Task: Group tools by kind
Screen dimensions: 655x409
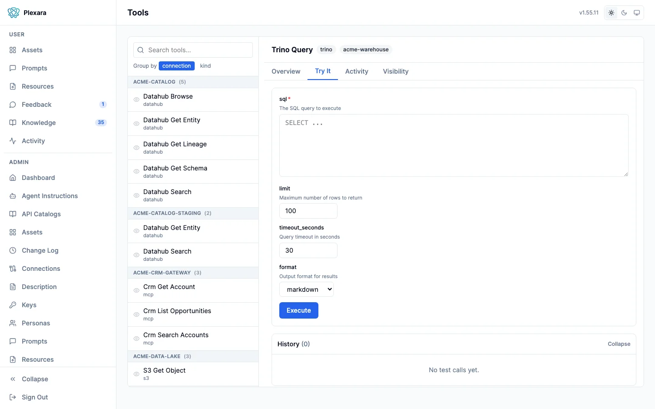Action: 206,66
